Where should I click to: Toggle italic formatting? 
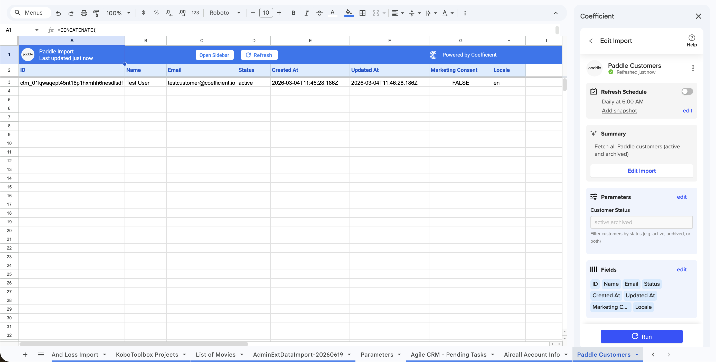pos(306,13)
